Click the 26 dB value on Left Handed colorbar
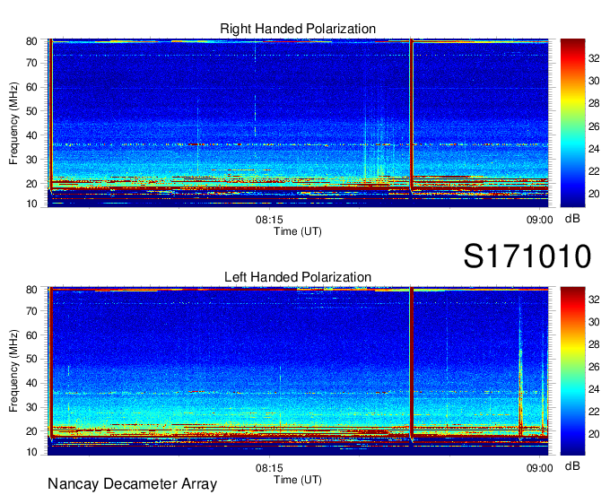 click(x=594, y=367)
